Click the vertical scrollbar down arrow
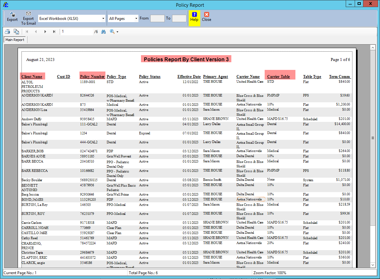Screen dimensions: 380x279 373,265
